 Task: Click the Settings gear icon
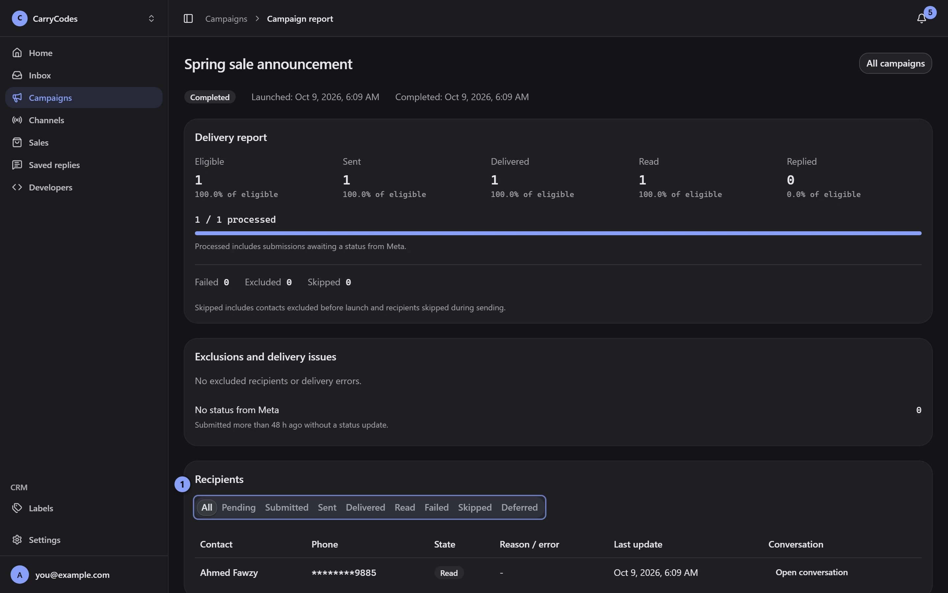point(17,539)
